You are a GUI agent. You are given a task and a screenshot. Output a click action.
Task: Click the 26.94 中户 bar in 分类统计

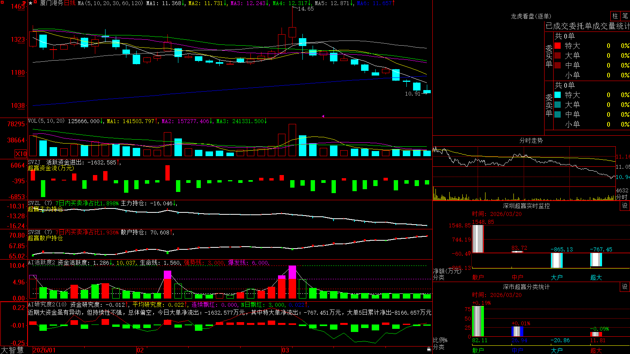[x=517, y=332]
